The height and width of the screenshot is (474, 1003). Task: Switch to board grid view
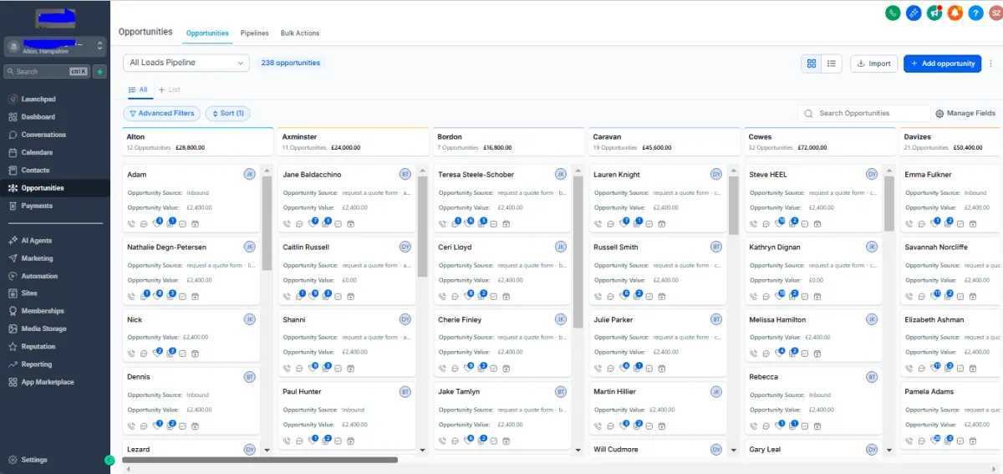[x=811, y=64]
